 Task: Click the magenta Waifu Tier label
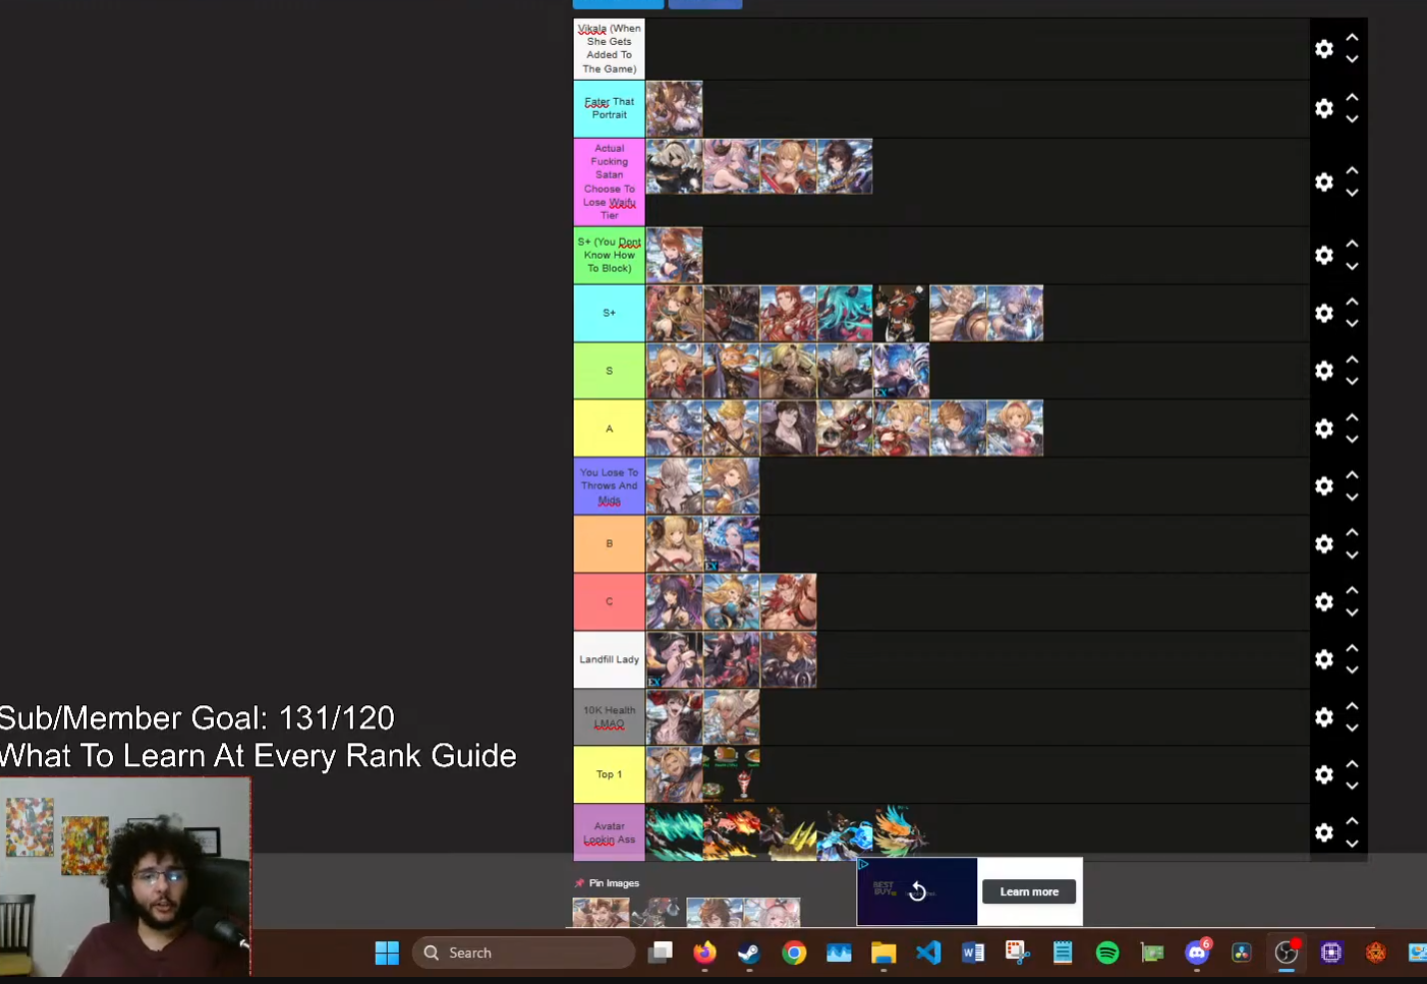(609, 182)
